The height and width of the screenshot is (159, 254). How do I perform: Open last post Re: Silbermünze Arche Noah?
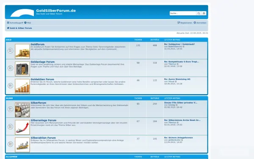pyautogui.click(x=182, y=120)
